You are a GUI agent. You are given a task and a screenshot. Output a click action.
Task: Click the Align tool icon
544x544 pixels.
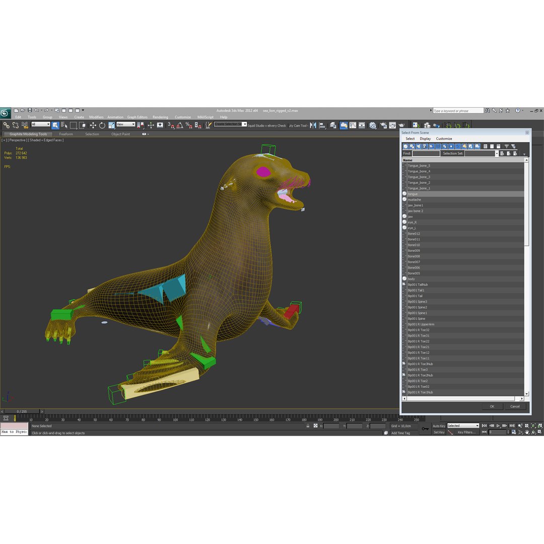click(x=322, y=125)
